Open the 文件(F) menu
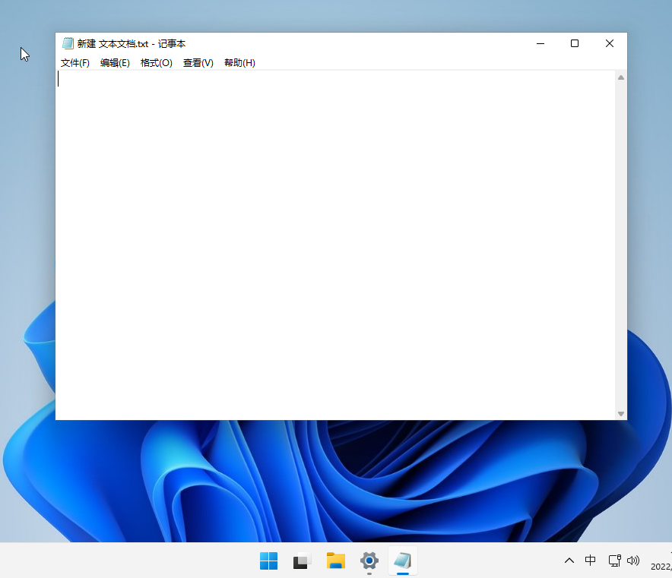This screenshot has height=578, width=672. [x=75, y=63]
